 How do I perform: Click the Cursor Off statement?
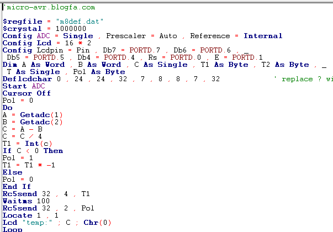click(27, 93)
